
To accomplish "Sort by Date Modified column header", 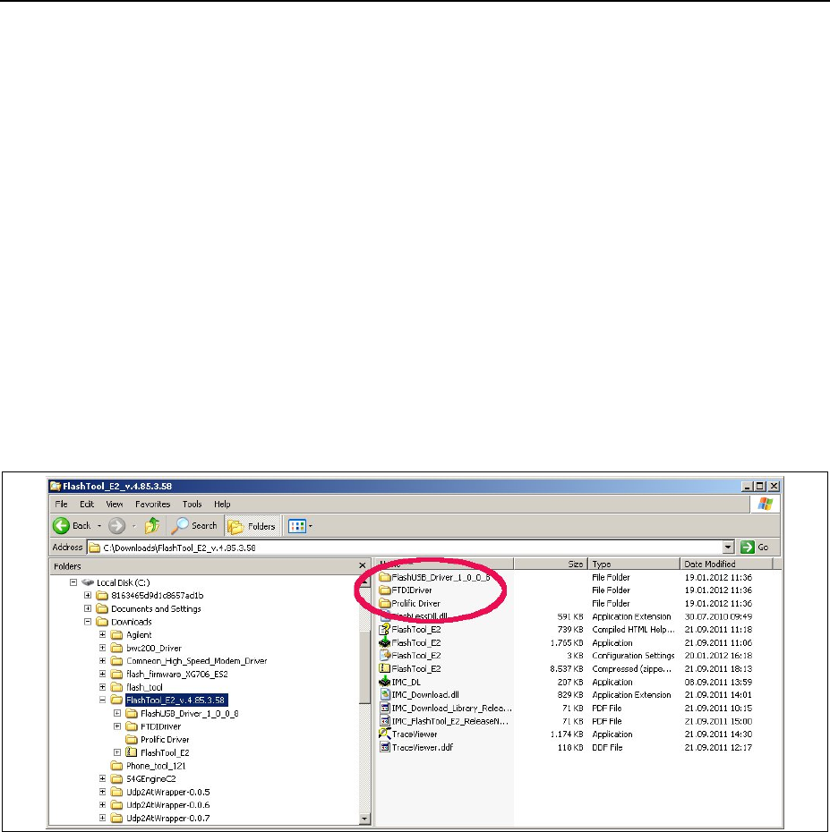I will pos(726,564).
